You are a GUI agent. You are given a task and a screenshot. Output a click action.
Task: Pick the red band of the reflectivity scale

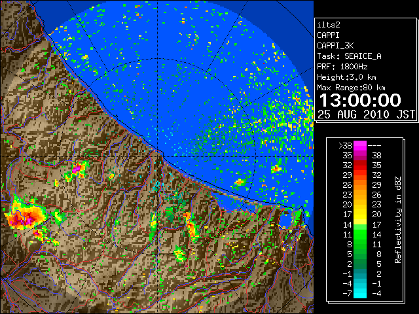tap(360, 166)
